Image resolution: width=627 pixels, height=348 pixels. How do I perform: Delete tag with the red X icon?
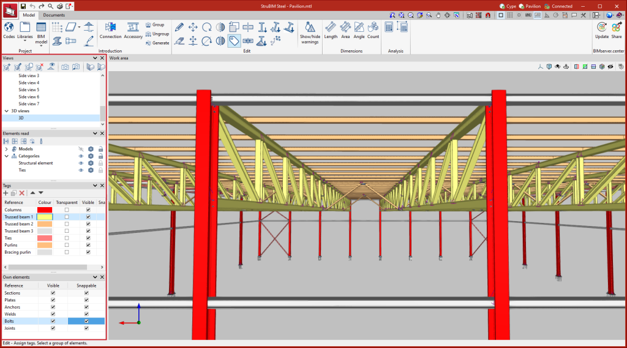coord(22,193)
